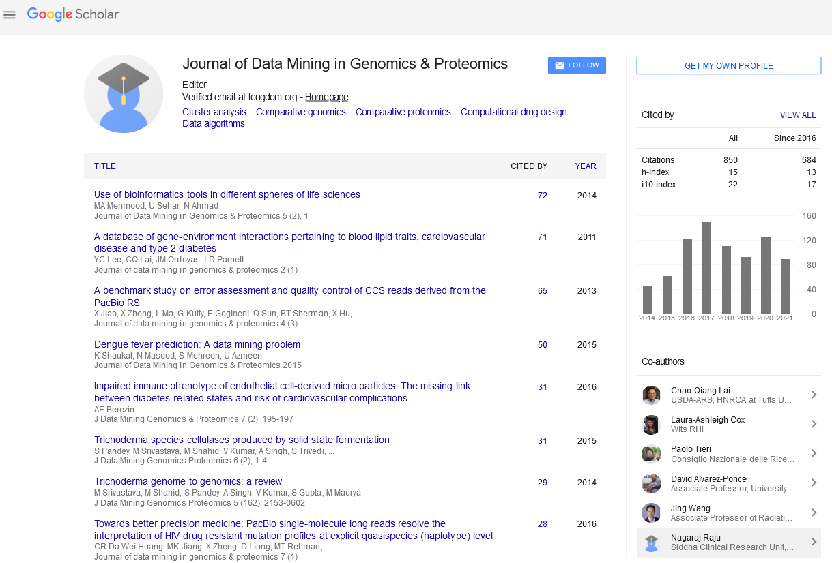
Task: Open Computational drug design interest tag
Action: tap(514, 112)
